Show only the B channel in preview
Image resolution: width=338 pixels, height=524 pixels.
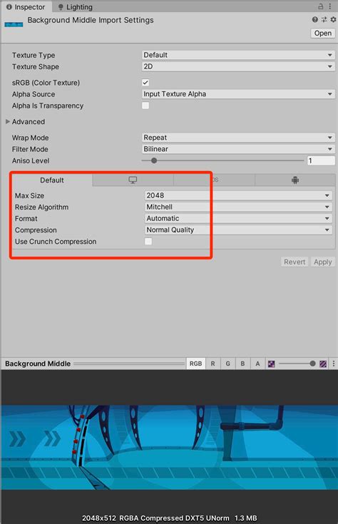point(242,364)
